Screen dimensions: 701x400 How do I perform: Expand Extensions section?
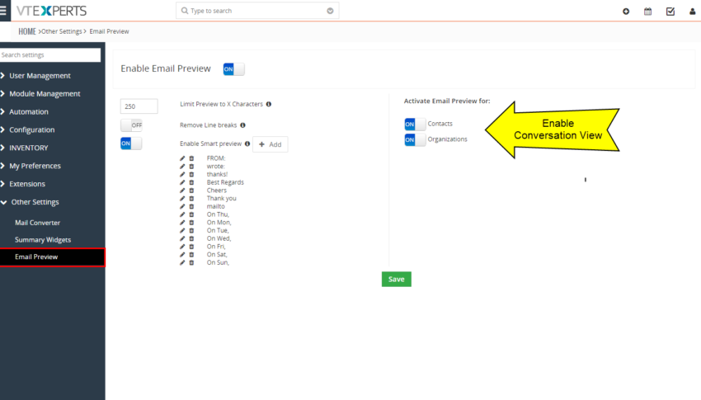coord(27,184)
